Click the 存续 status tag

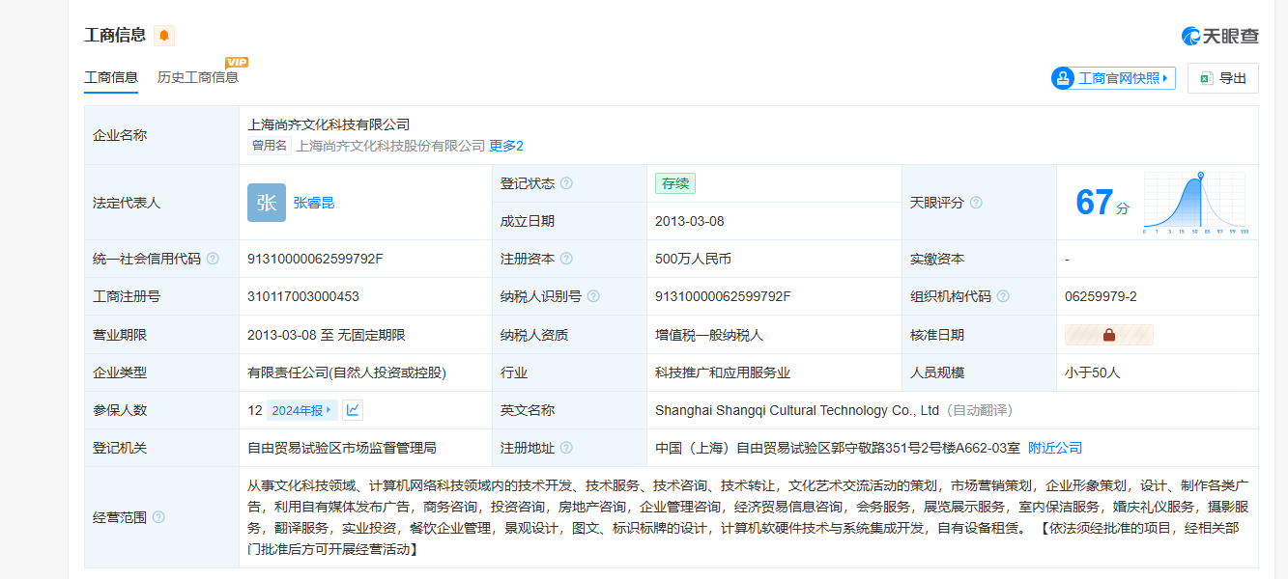pyautogui.click(x=675, y=183)
